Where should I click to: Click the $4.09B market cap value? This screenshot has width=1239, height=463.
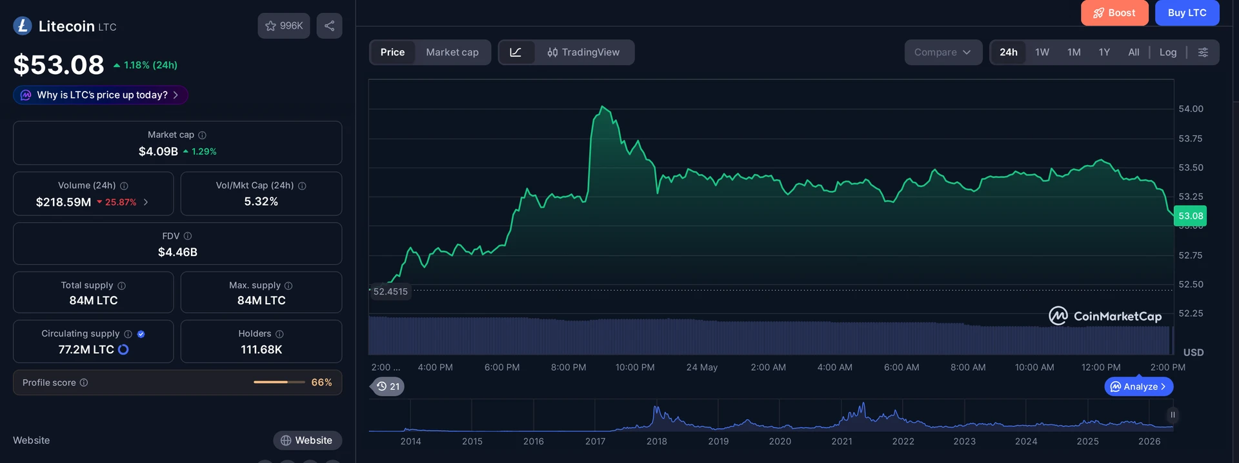158,152
